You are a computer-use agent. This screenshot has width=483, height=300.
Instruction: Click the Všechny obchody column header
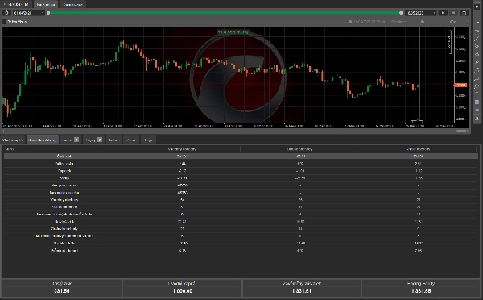182,148
